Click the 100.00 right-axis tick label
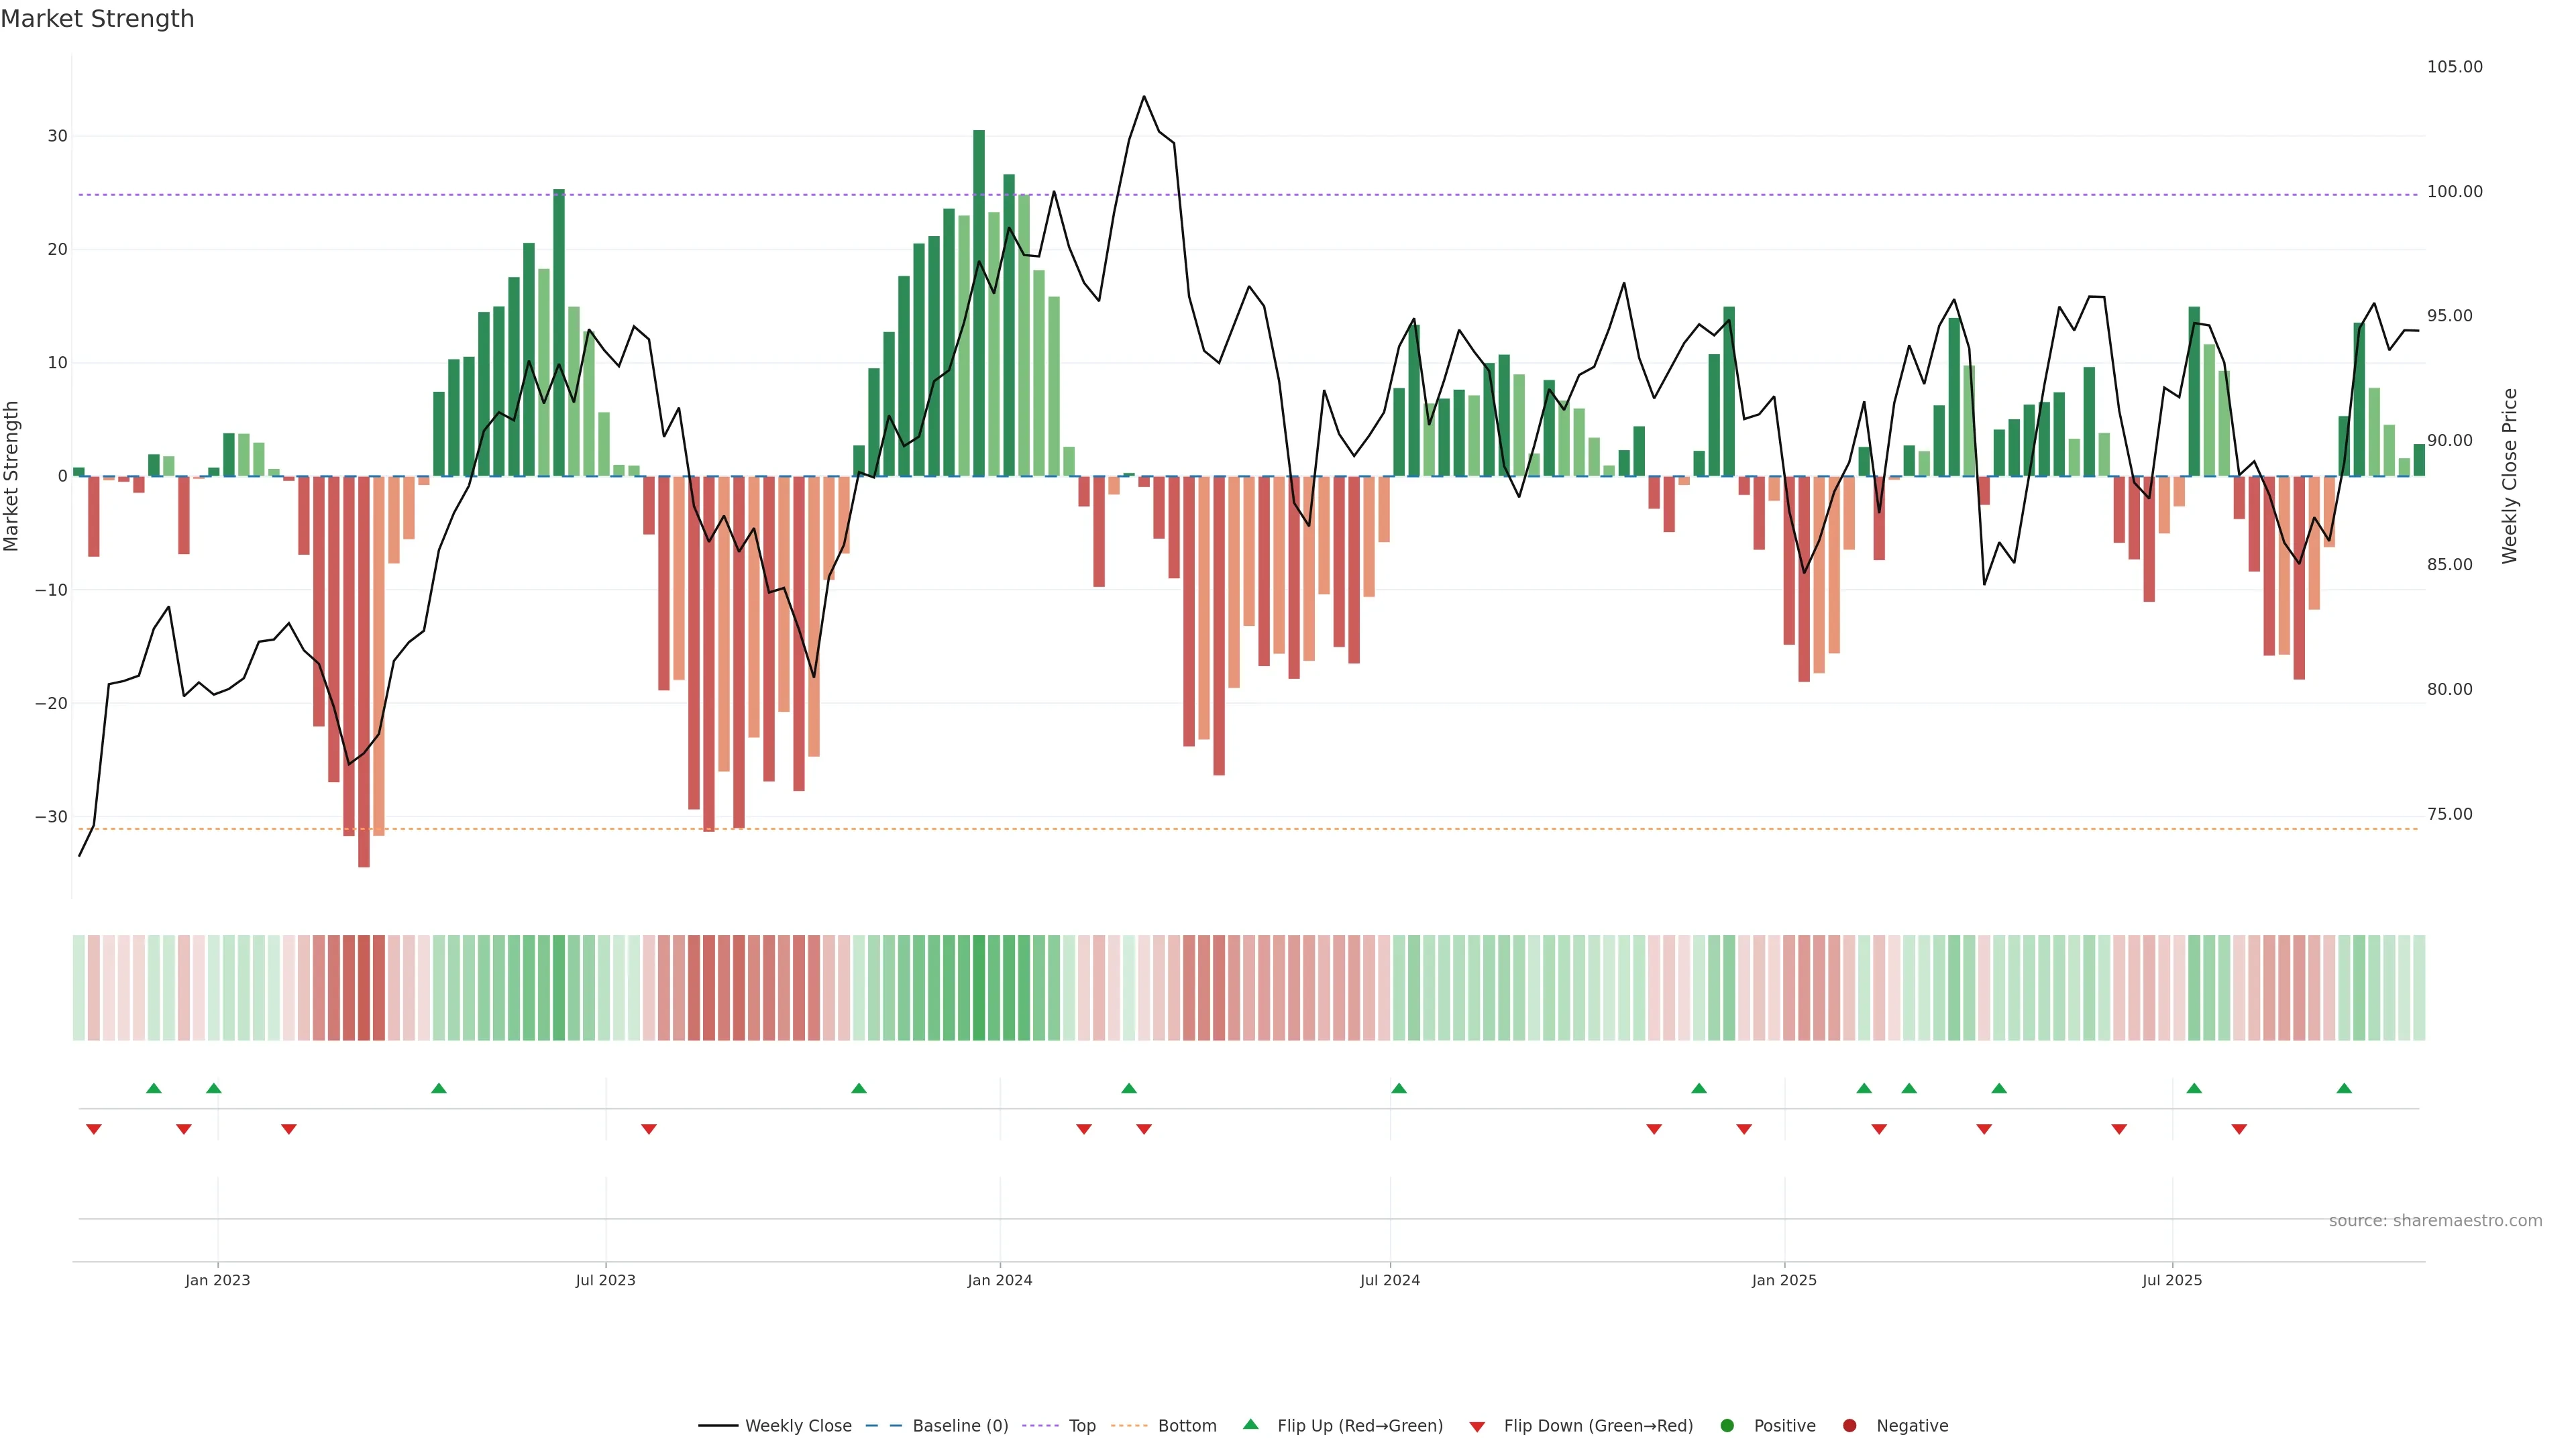The height and width of the screenshot is (1449, 2576). (2454, 192)
